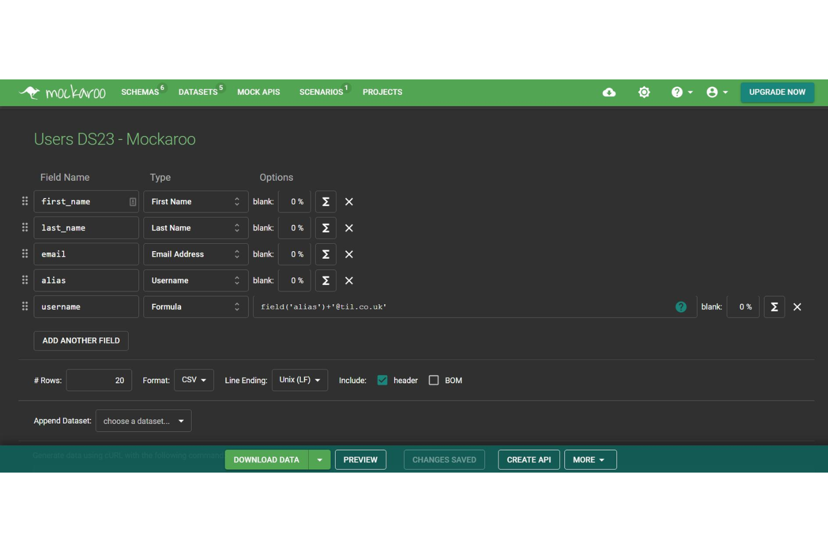Open the formula help question mark icon
Image resolution: width=828 pixels, height=552 pixels.
click(681, 307)
